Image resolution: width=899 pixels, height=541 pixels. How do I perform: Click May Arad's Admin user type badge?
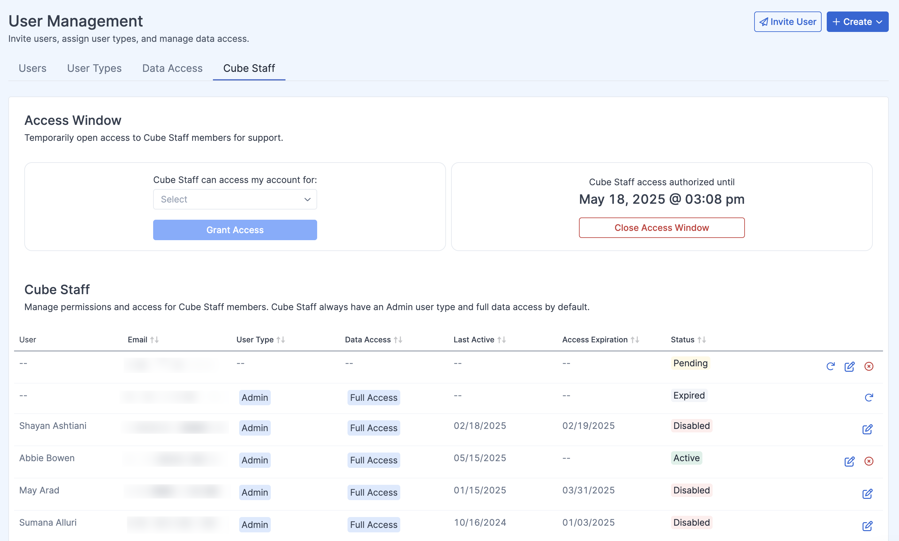click(255, 492)
